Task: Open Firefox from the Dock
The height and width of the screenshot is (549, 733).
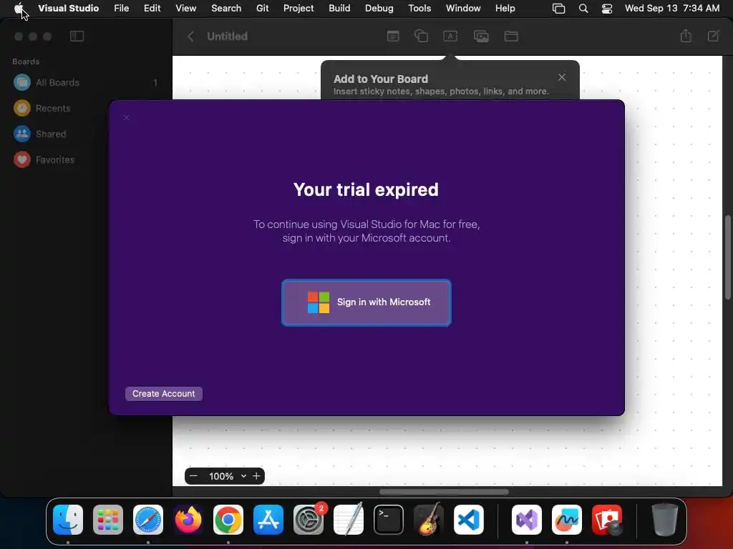Action: pyautogui.click(x=188, y=520)
